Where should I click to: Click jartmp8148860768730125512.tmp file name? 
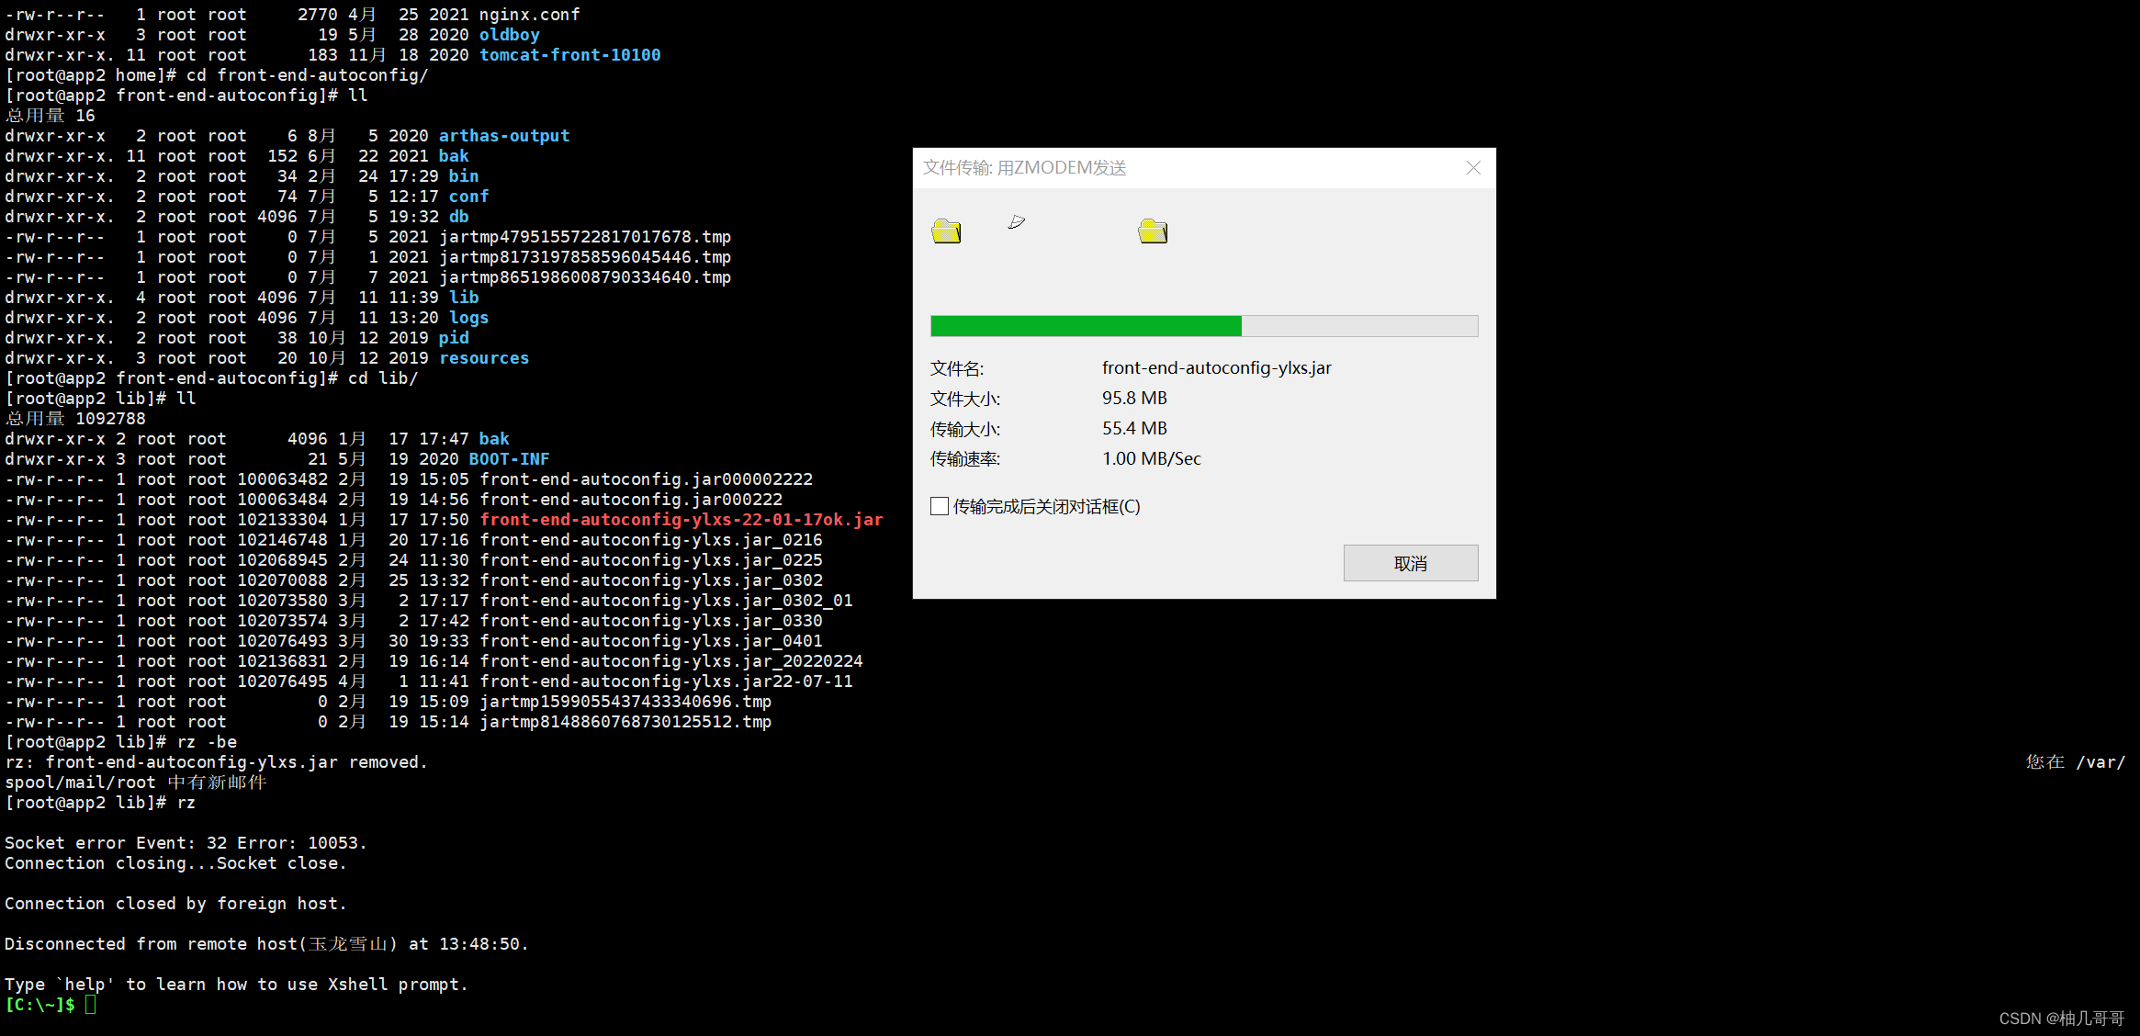[x=625, y=722]
